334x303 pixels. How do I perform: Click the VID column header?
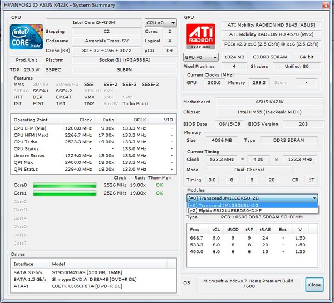point(163,120)
